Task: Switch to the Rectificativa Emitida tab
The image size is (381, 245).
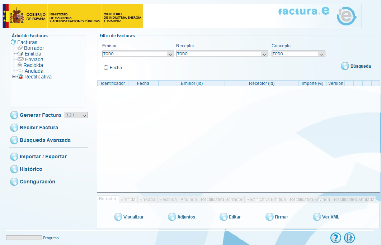Action: [266, 200]
